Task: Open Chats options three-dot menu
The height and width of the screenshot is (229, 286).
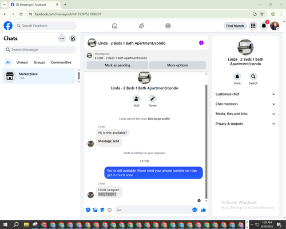Action: [62, 38]
